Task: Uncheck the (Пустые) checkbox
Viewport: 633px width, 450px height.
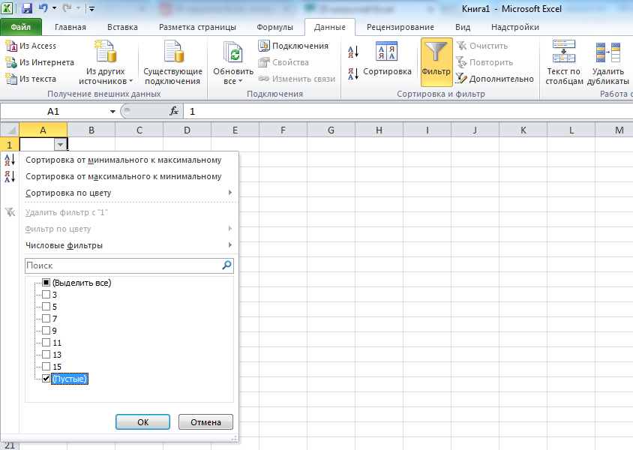Action: 46,379
